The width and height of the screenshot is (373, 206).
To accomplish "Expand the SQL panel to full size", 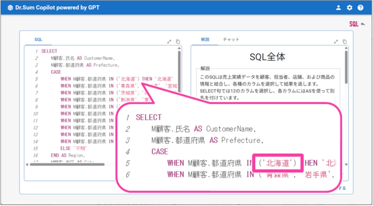I will 169,42.
